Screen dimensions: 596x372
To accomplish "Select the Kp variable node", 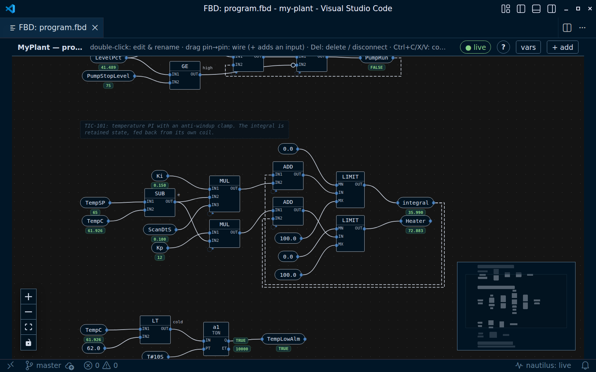I will click(159, 248).
